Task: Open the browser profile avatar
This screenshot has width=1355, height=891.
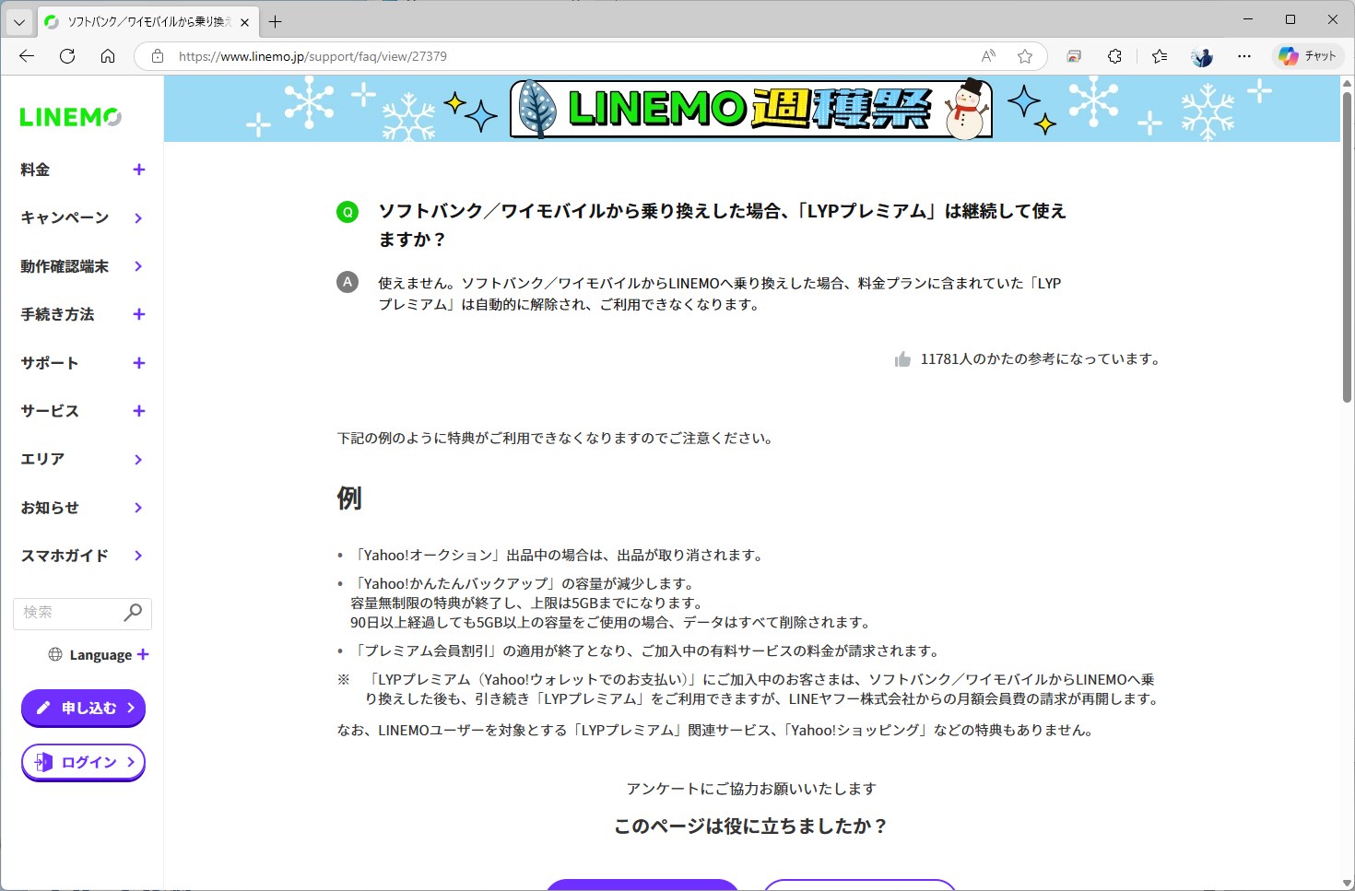Action: 1202,56
